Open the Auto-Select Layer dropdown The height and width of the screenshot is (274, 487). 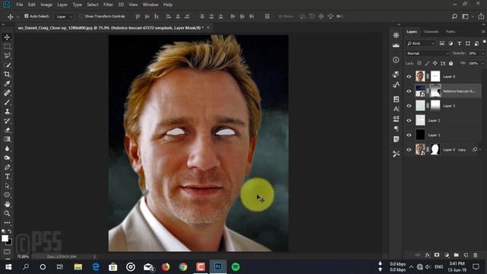(x=63, y=17)
